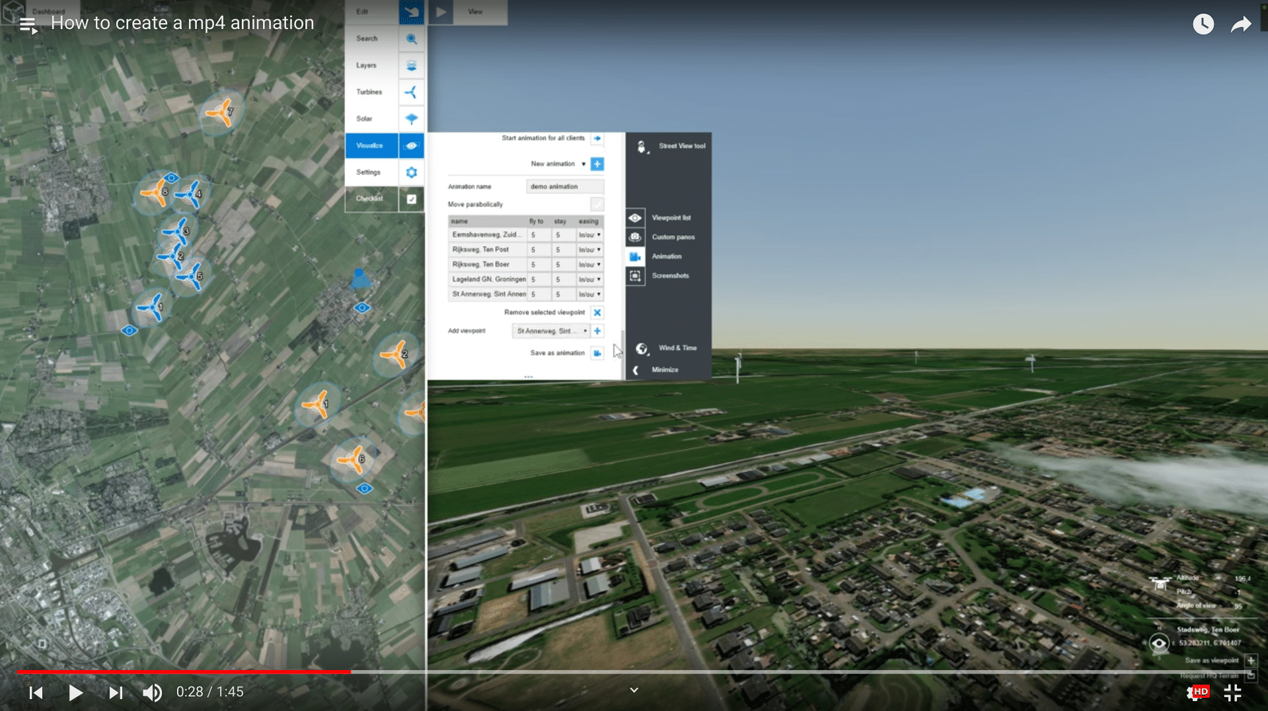1268x711 pixels.
Task: Edit fly to value for Eemshavenweg row
Action: click(539, 235)
